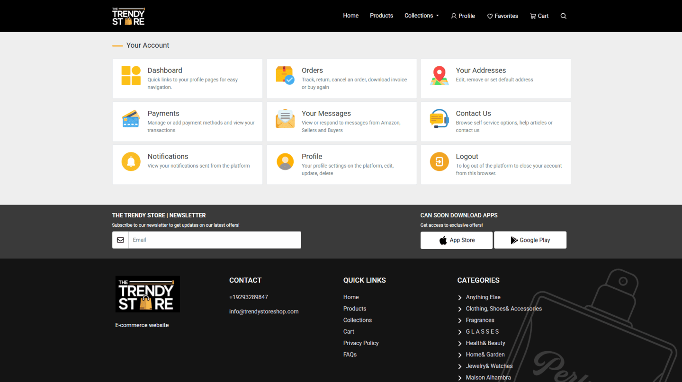Click the Contact Us headset icon
Viewport: 682px width, 382px height.
439,119
